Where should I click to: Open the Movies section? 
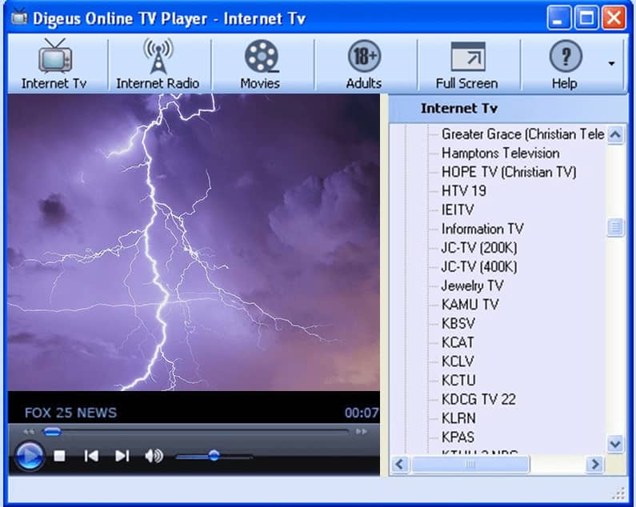(262, 64)
